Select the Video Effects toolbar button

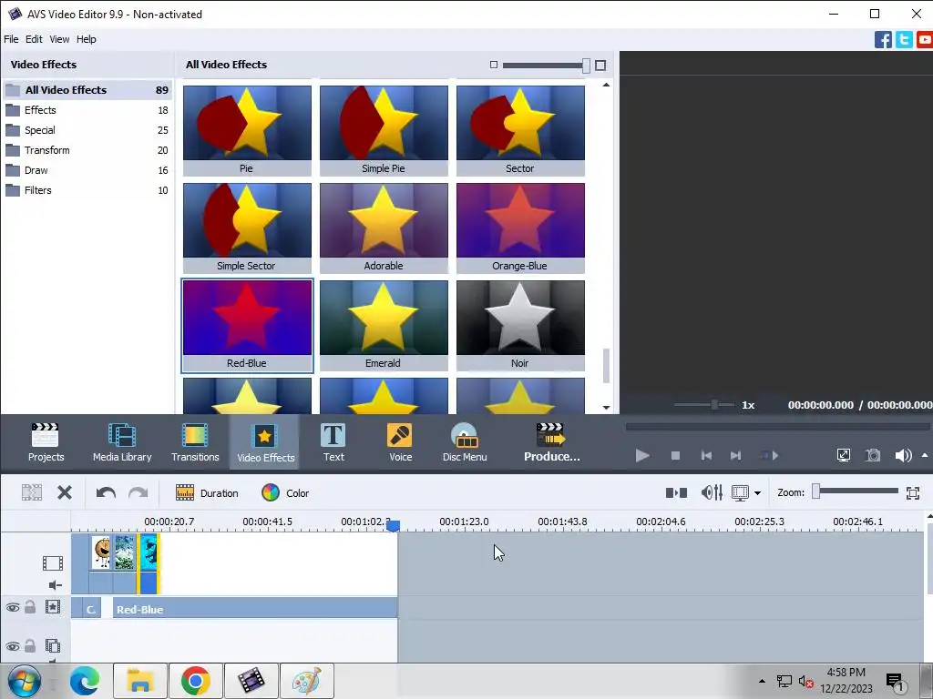coord(265,442)
